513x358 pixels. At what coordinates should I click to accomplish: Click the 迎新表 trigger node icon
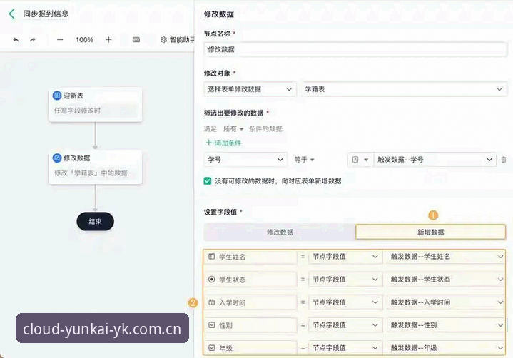[x=57, y=96]
